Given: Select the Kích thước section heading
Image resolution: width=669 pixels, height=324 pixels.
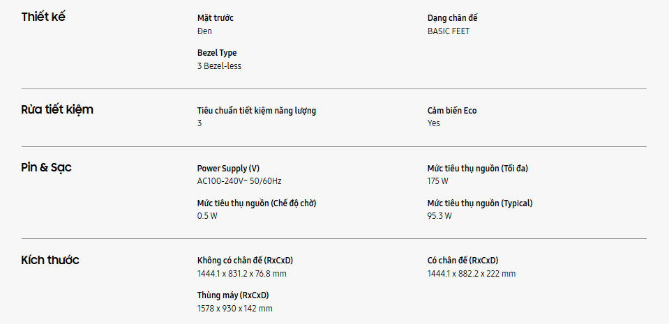Looking at the screenshot, I should click(x=50, y=260).
